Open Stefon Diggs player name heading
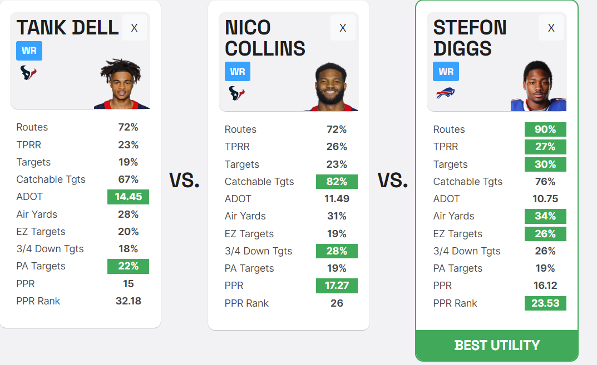Viewport: 597px width, 365px height. (x=470, y=38)
